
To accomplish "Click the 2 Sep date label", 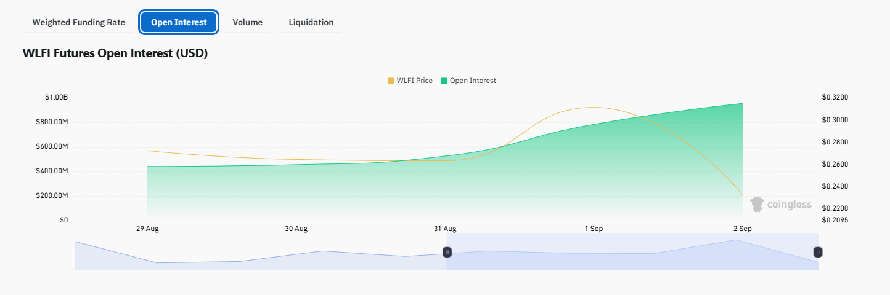I will (742, 229).
